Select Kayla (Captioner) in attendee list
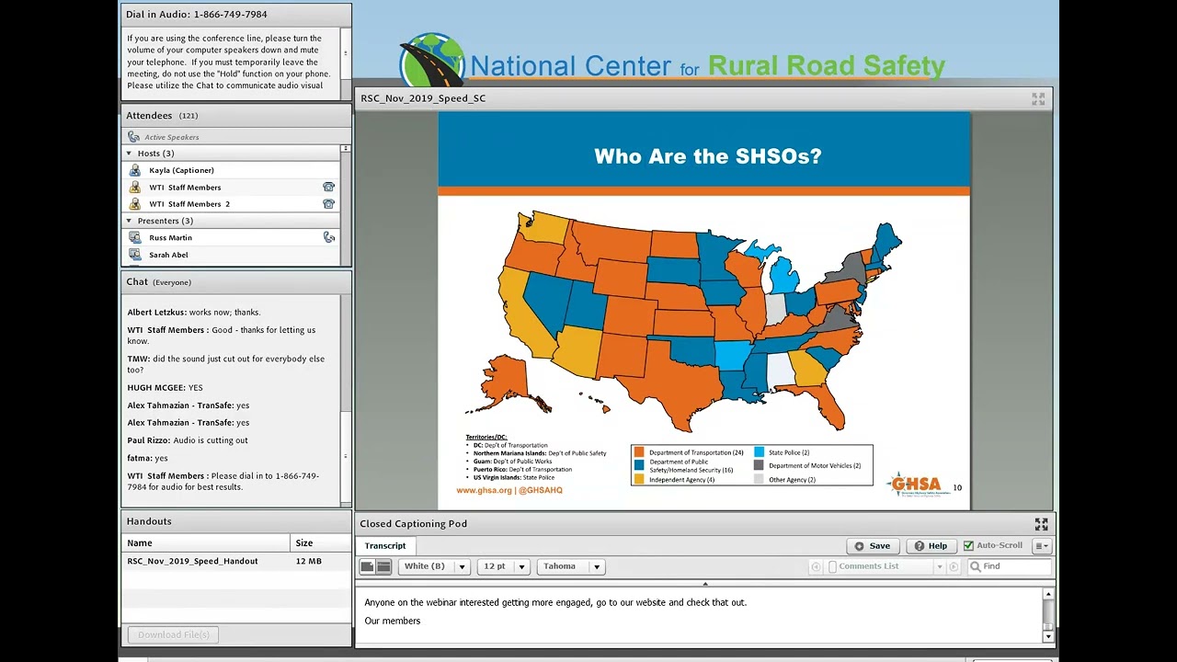Image resolution: width=1177 pixels, height=662 pixels. pos(231,170)
